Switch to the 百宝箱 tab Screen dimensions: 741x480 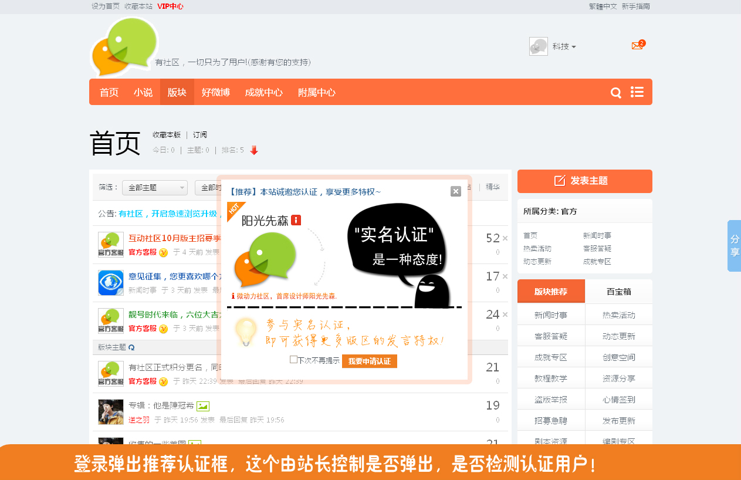coord(618,292)
